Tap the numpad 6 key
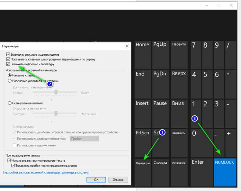 (x=219, y=84)
